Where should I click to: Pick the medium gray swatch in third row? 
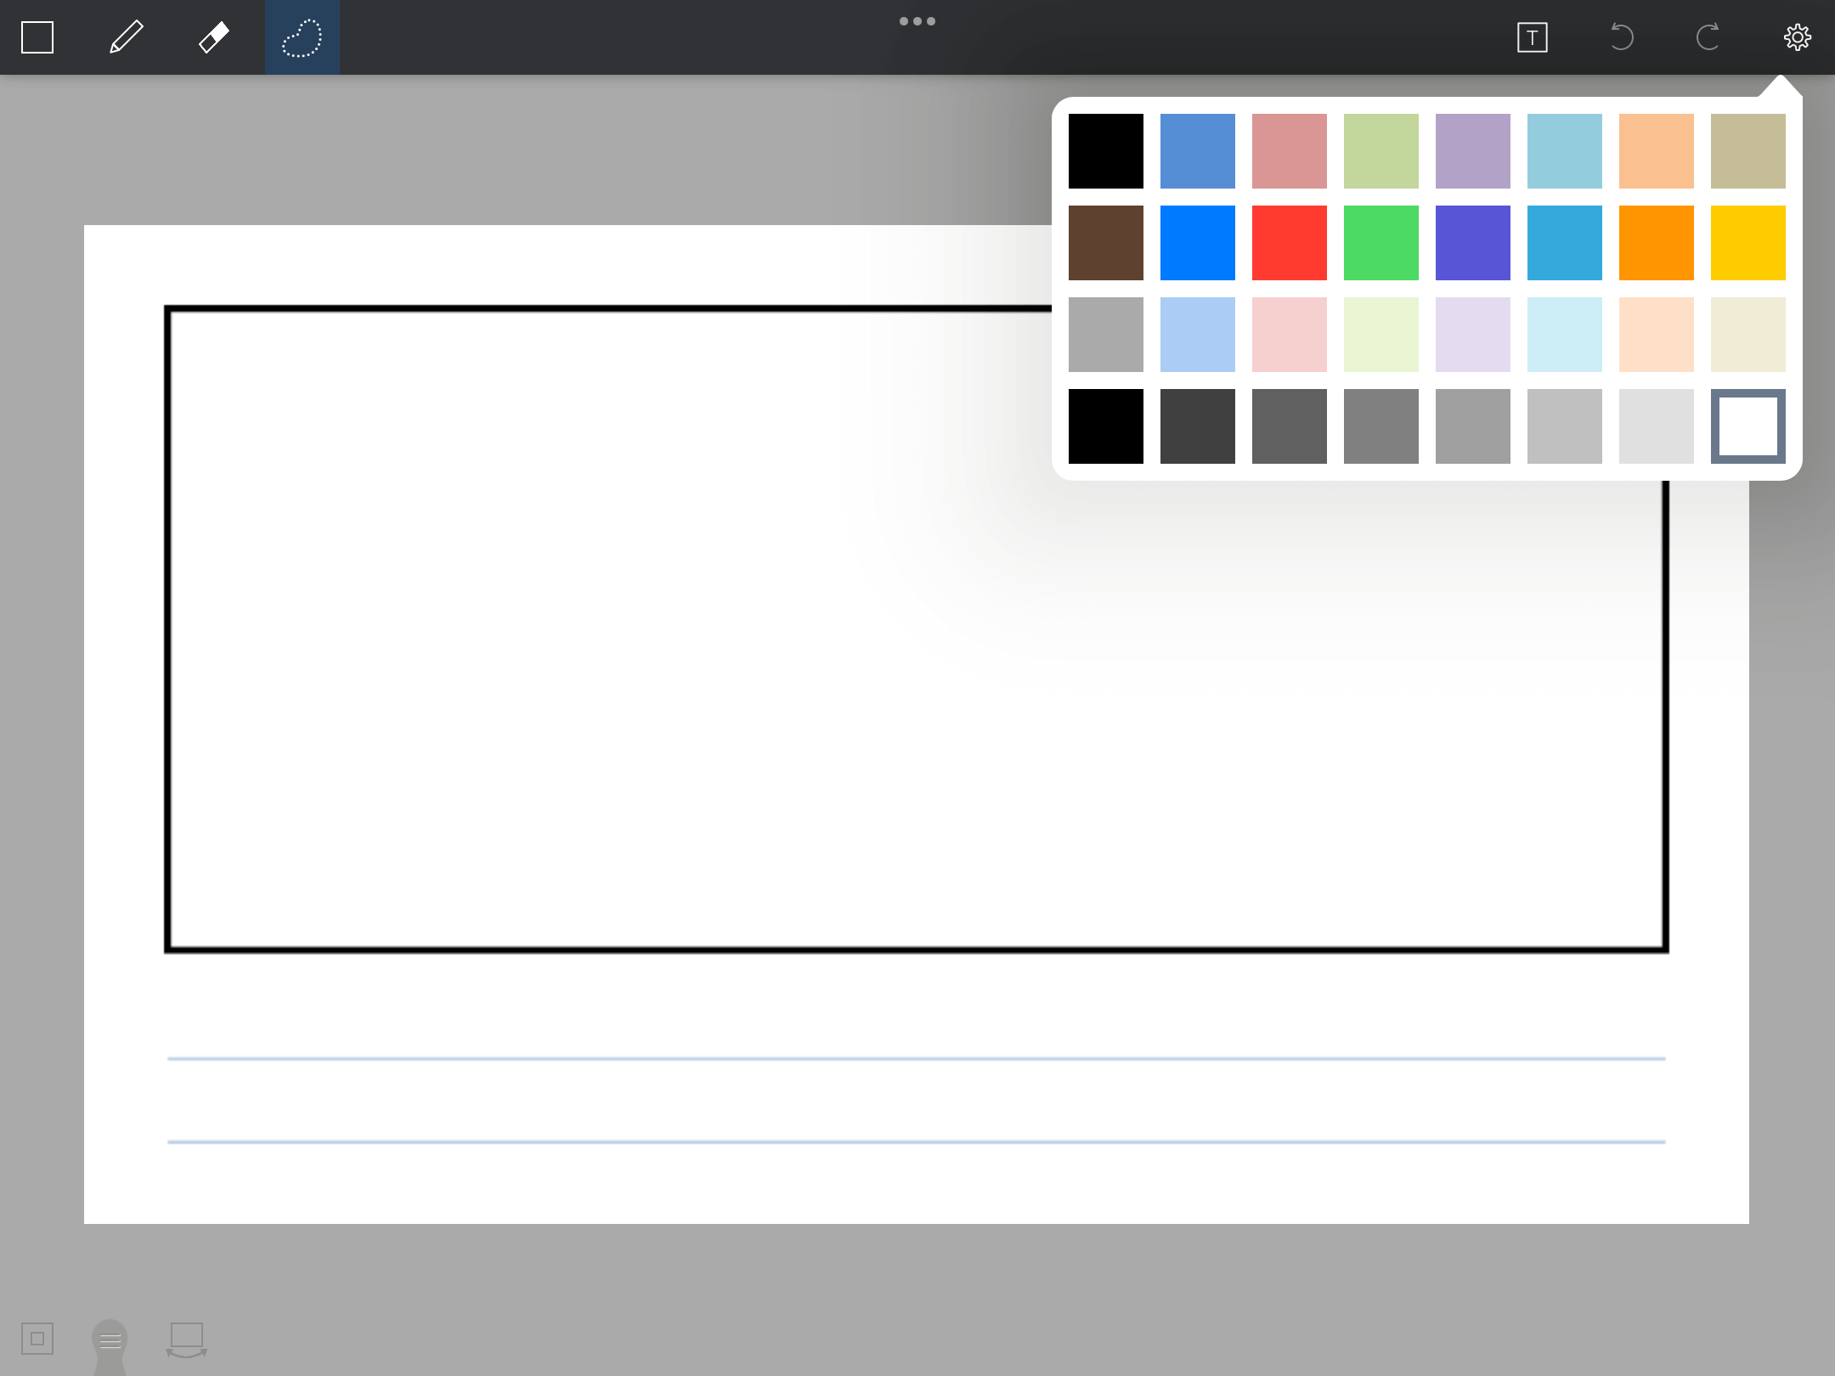[1106, 335]
